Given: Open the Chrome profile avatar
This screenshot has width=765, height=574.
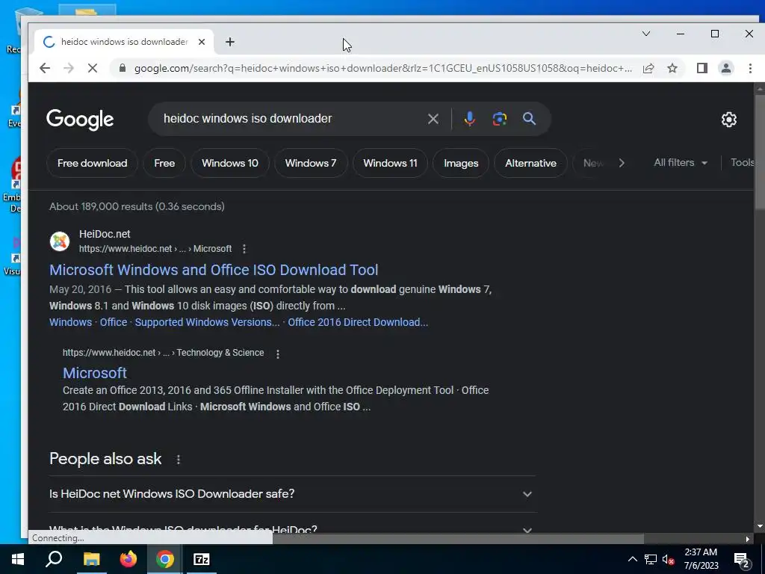Looking at the screenshot, I should coord(726,68).
